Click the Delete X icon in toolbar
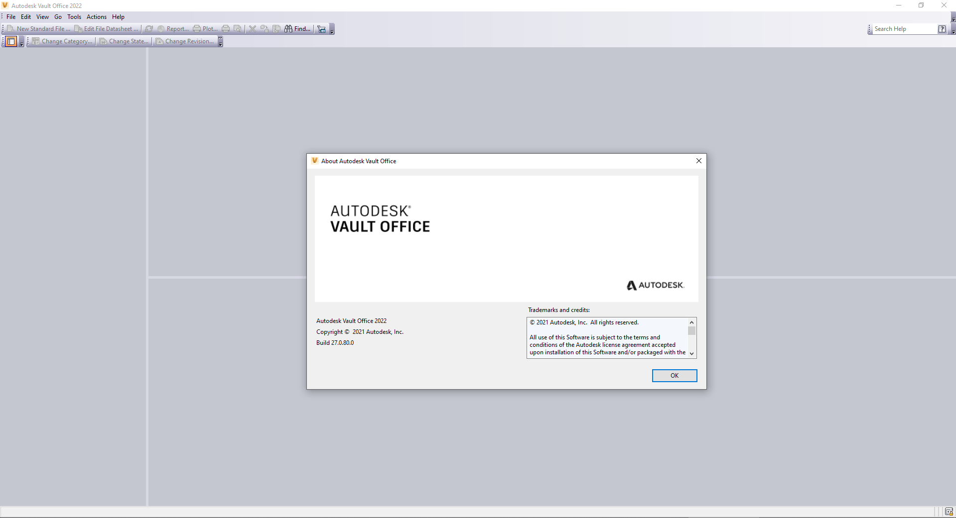 click(x=253, y=29)
